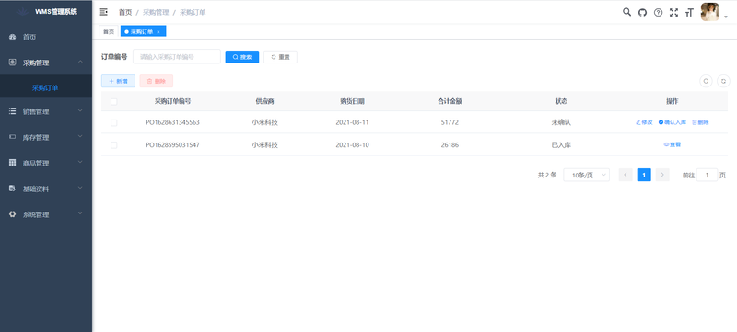Viewport: 737px width, 332px height.
Task: Click the 库存管理 sidebar icon
Action: pos(13,137)
